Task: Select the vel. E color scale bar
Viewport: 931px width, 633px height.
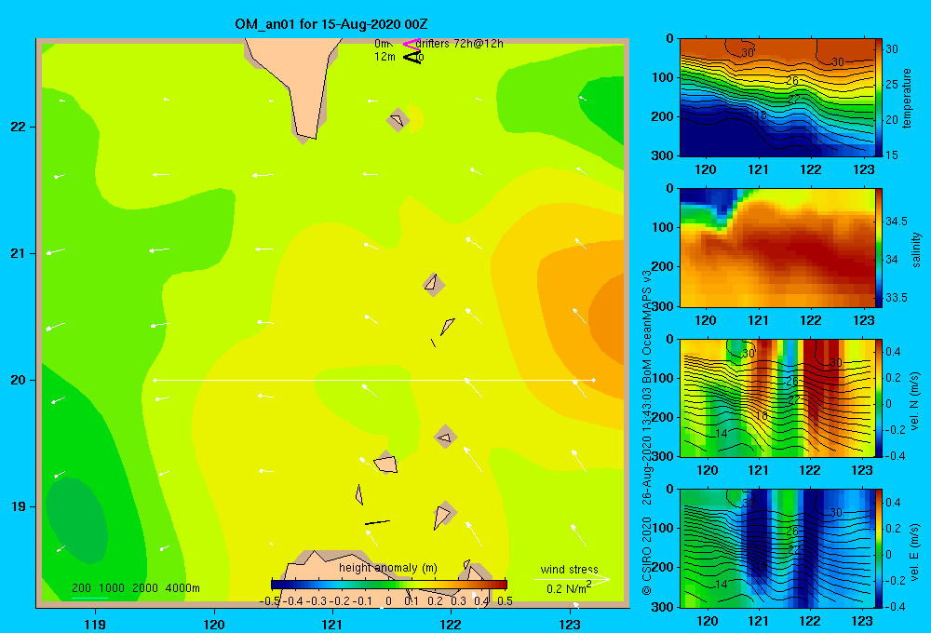Action: pyautogui.click(x=879, y=548)
